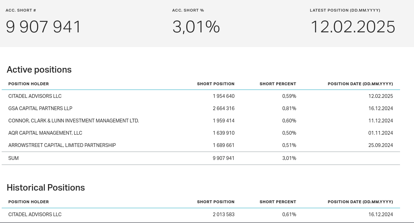Select the accumulated short percent 3,01% header value

pos(196,27)
